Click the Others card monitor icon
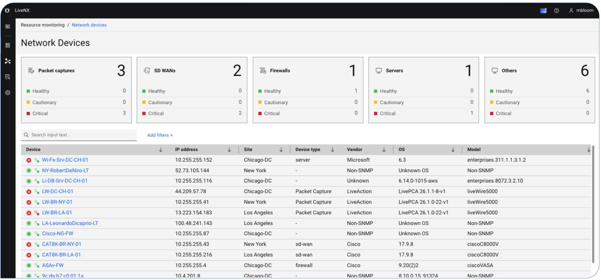 495,71
